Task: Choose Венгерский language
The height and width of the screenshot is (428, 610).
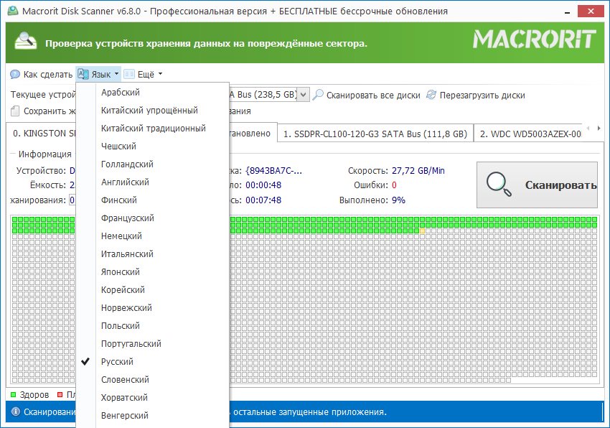Action: [x=152, y=415]
